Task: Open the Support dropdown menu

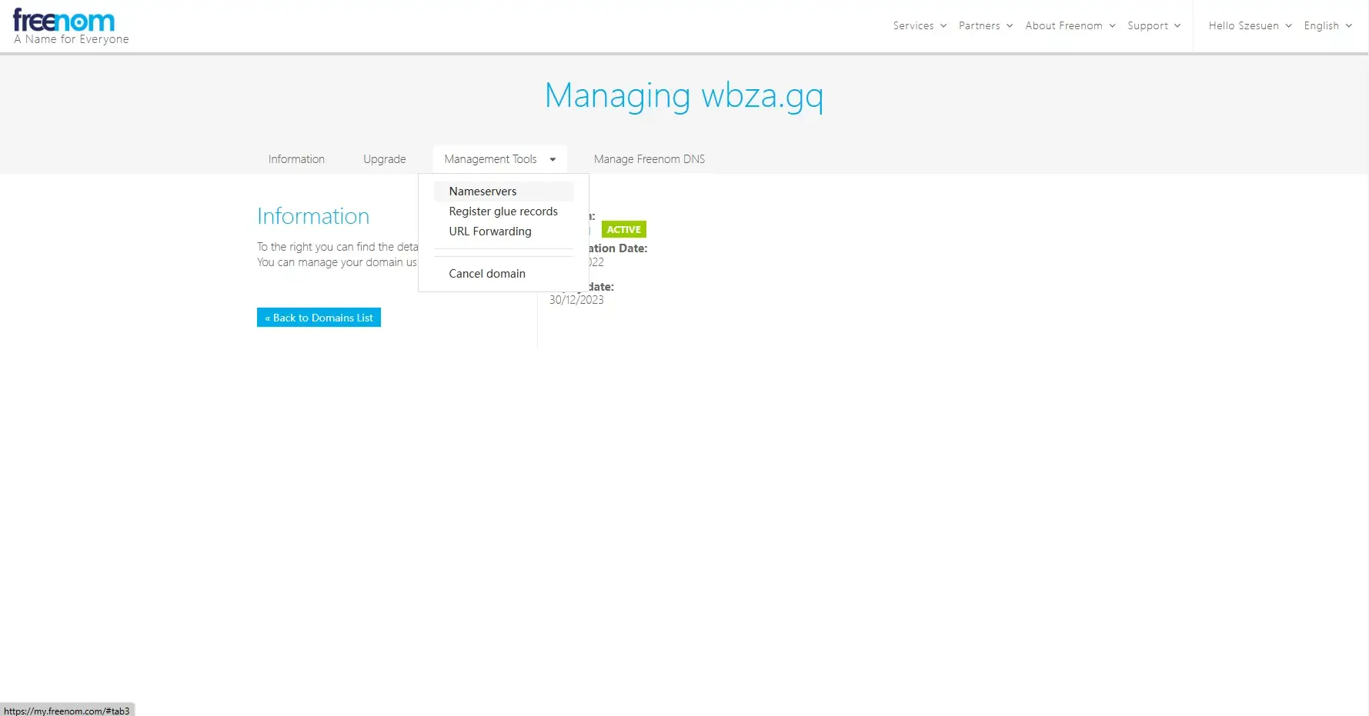Action: 1154,25
